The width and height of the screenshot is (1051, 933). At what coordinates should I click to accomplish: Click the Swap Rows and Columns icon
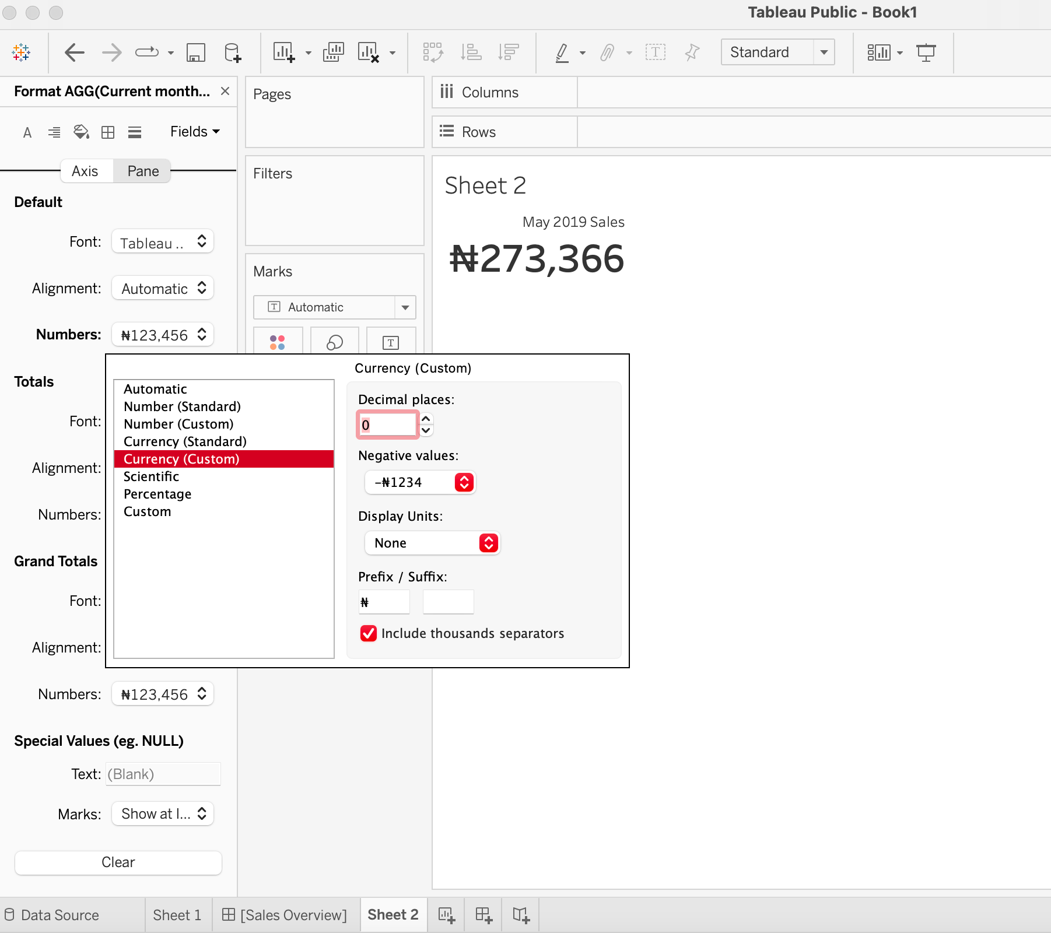(x=433, y=52)
